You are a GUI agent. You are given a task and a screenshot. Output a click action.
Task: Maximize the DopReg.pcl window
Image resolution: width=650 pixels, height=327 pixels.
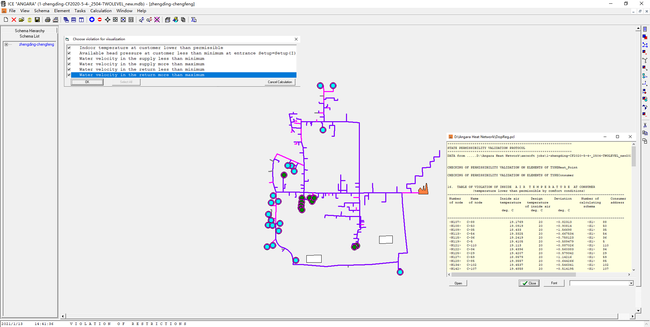click(x=617, y=137)
